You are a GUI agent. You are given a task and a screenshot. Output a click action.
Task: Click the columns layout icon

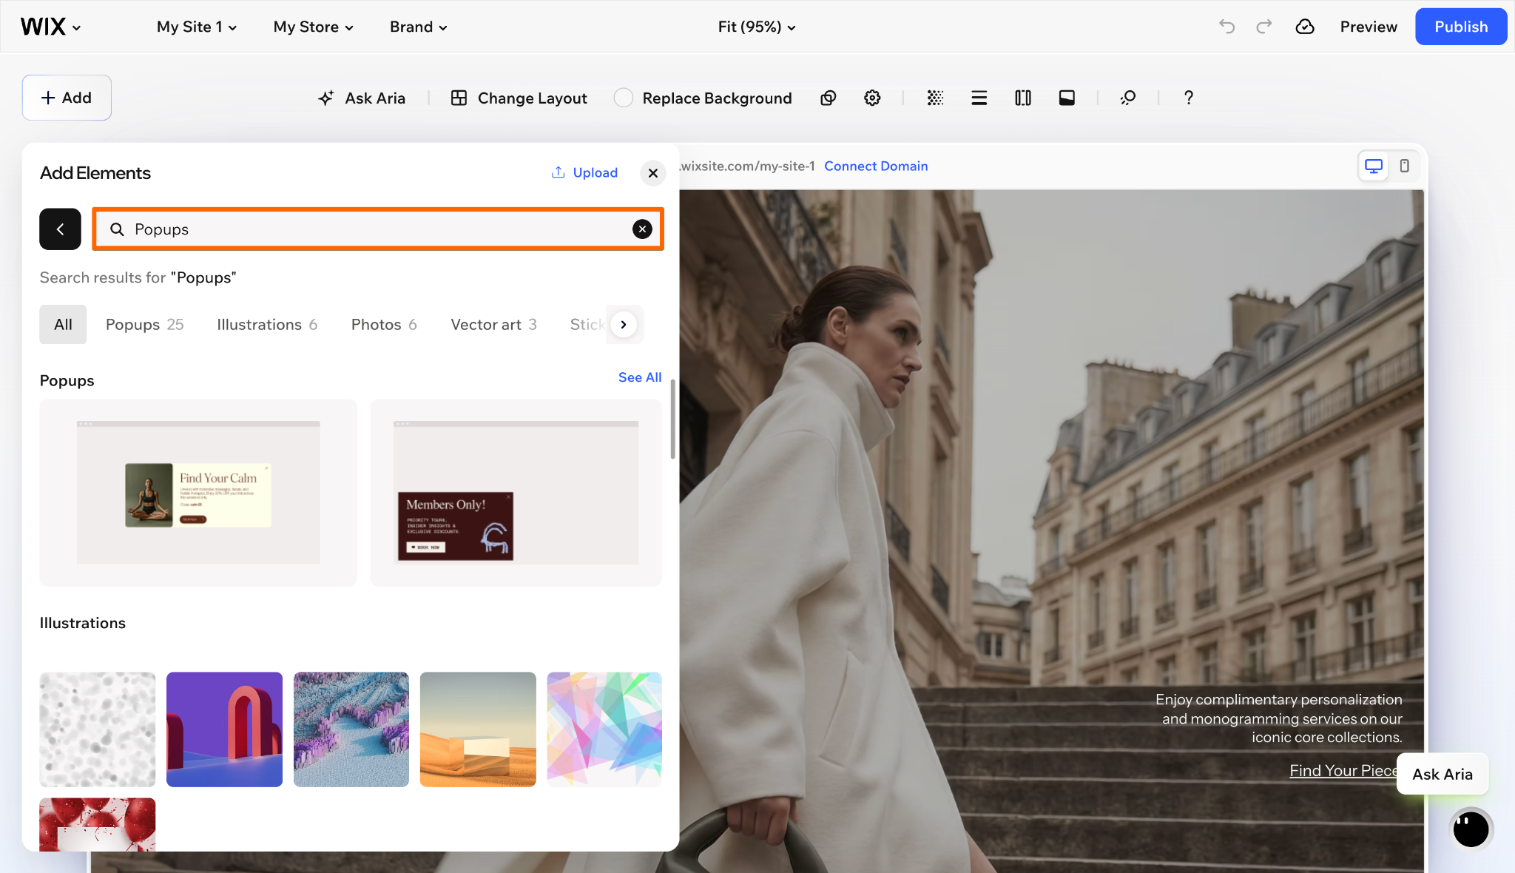(1023, 98)
